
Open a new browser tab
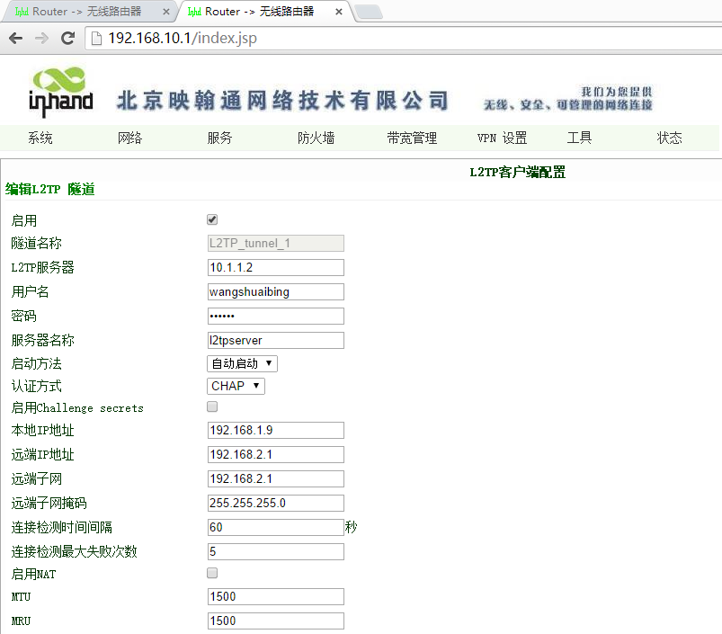[x=368, y=12]
